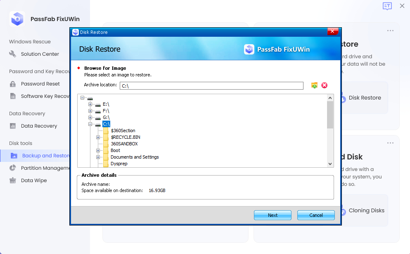Image resolution: width=410 pixels, height=254 pixels.
Task: Click the Cancel button
Action: [316, 215]
